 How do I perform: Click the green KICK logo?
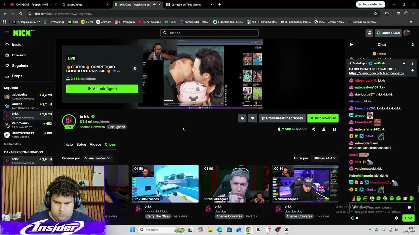(24, 33)
